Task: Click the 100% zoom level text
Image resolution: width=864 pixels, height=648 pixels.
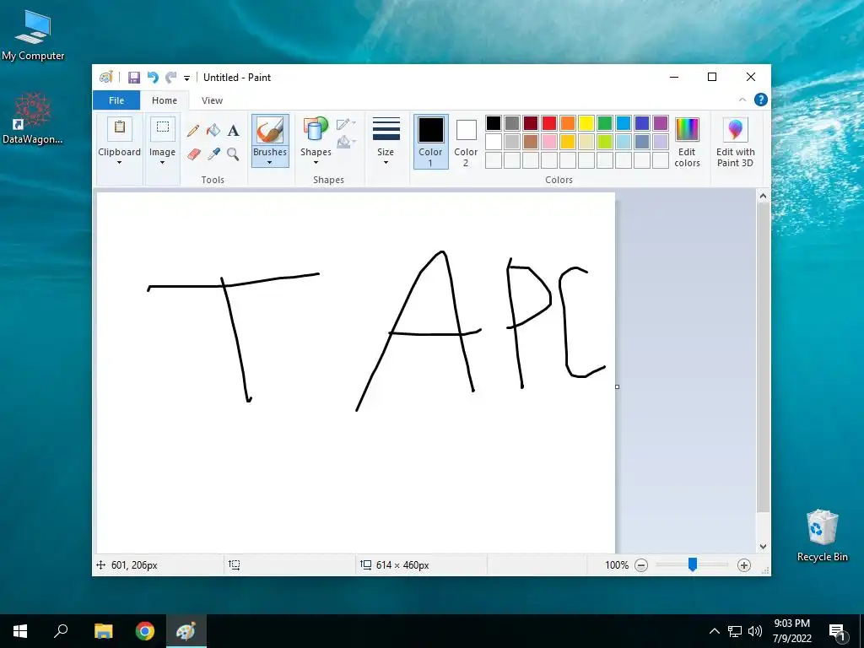Action: point(617,564)
